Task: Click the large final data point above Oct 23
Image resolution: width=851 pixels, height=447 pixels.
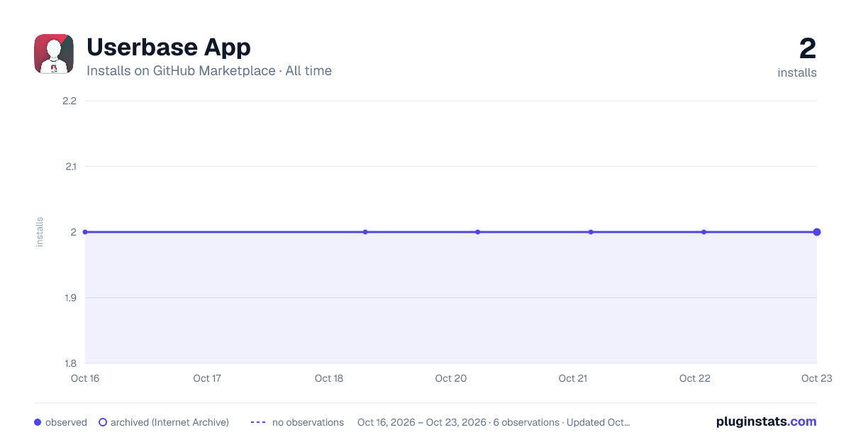Action: [x=817, y=232]
